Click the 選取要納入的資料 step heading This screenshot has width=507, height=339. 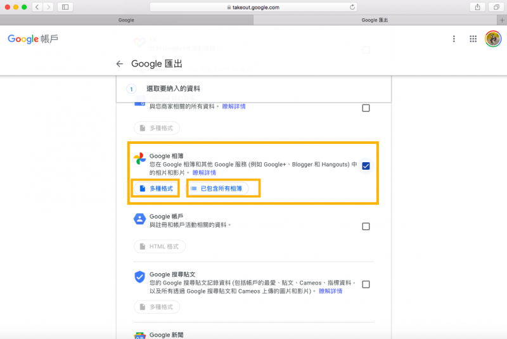click(173, 89)
